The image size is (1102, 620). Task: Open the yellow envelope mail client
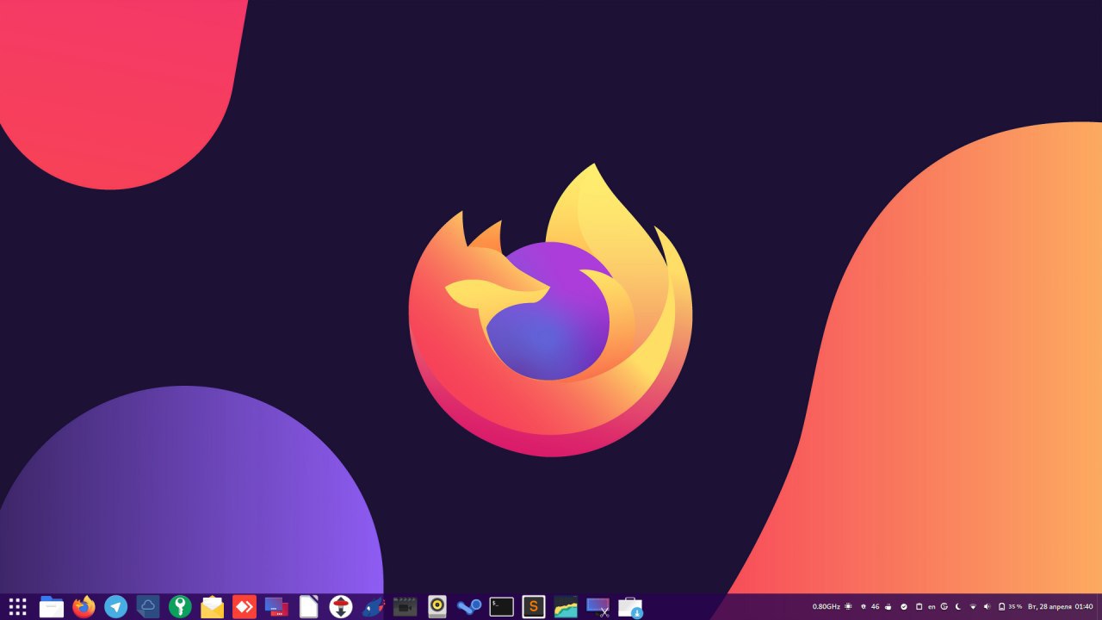(x=213, y=606)
